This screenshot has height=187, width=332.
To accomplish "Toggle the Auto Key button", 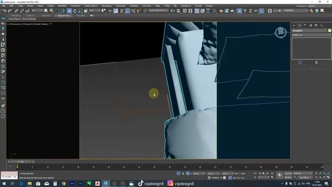I will pos(288,173).
